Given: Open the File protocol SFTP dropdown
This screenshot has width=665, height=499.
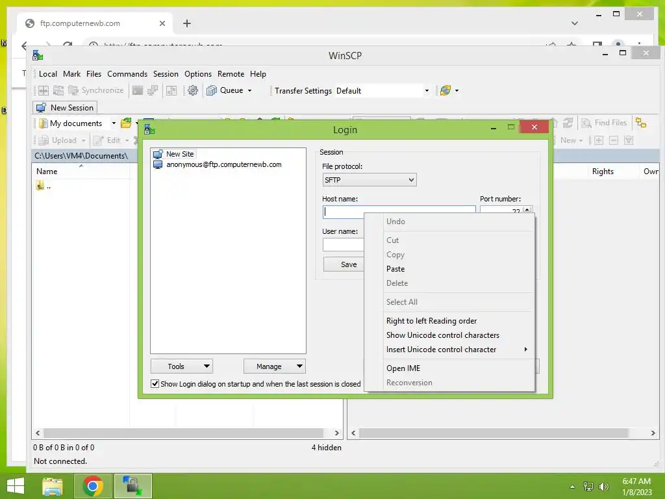Looking at the screenshot, I should tap(370, 180).
